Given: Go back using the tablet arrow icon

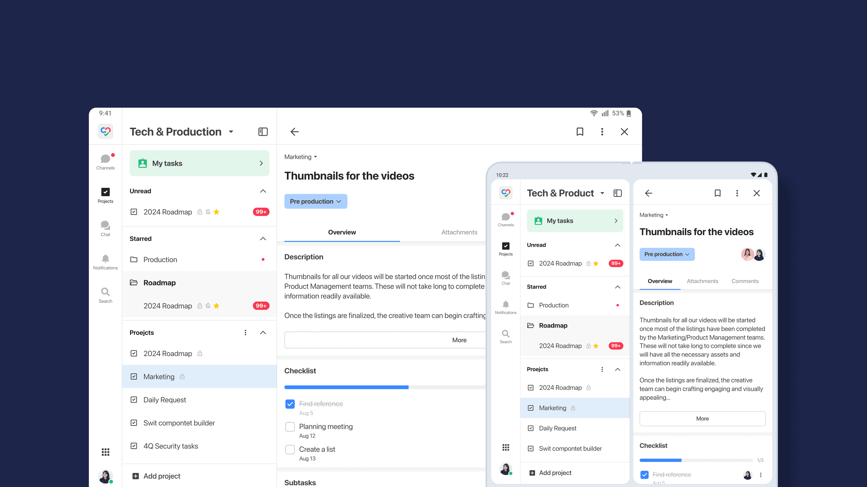Looking at the screenshot, I should (x=295, y=132).
